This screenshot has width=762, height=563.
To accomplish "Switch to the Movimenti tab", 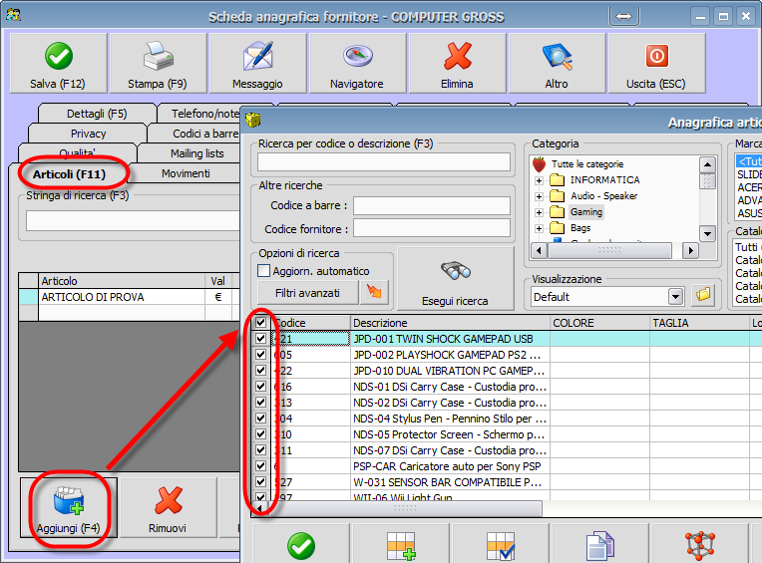I will click(186, 174).
